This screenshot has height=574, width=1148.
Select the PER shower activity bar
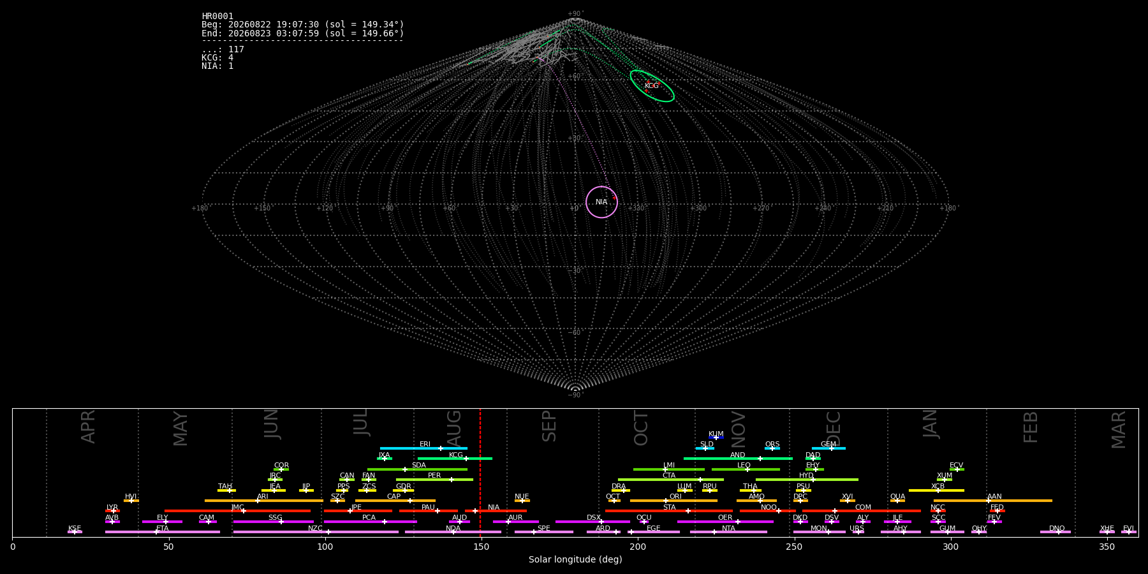(434, 480)
